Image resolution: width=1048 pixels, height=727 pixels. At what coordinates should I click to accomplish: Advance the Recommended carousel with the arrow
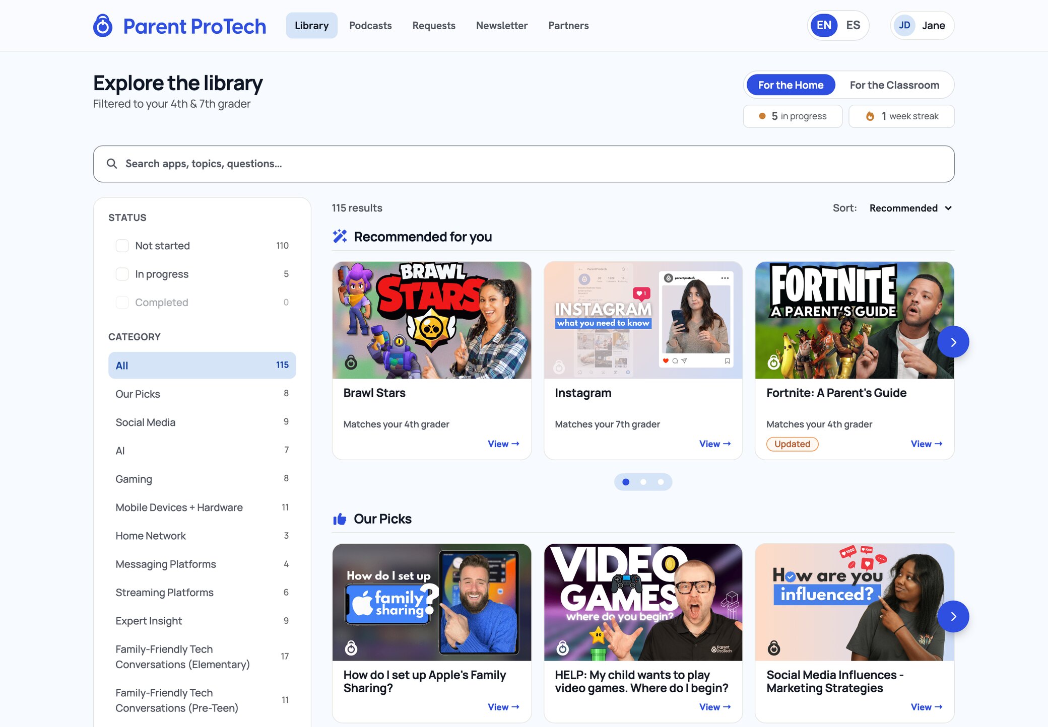click(x=953, y=342)
